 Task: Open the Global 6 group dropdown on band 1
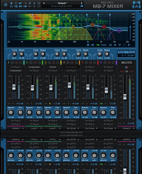16,128
